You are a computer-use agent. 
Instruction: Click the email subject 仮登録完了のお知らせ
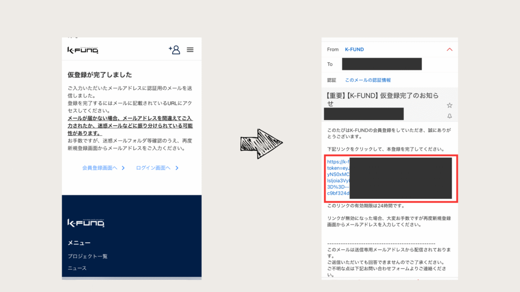(x=383, y=99)
